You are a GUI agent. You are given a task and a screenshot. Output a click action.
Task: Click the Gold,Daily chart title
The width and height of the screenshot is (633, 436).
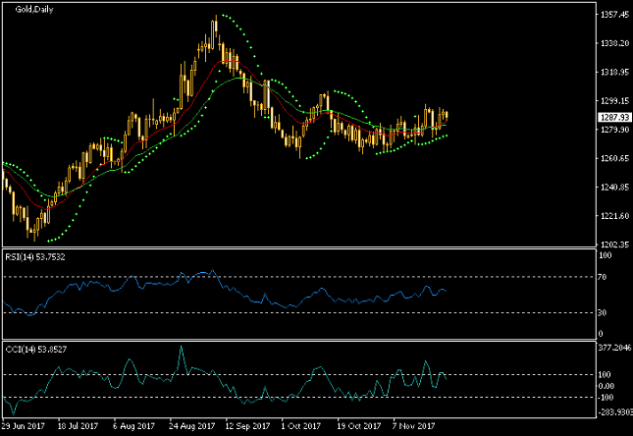tap(34, 9)
